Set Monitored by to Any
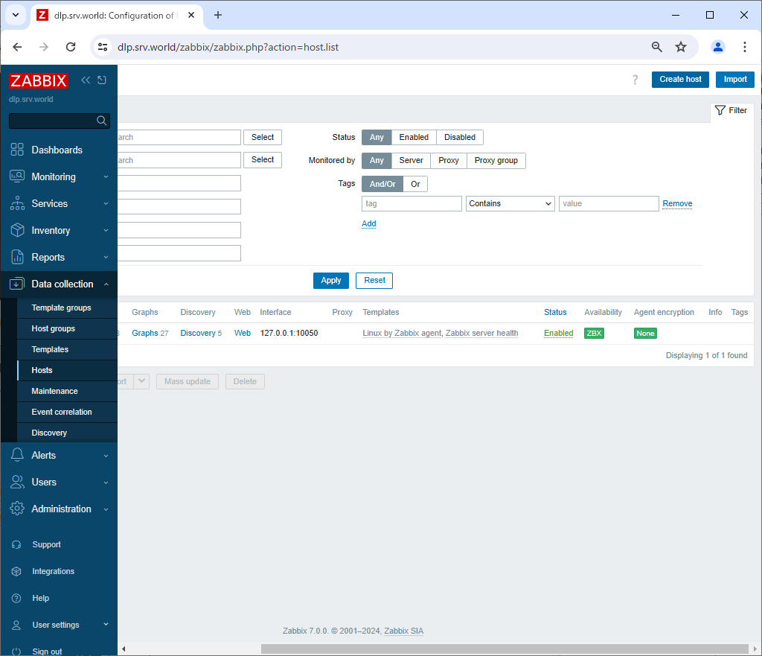The height and width of the screenshot is (656, 762). (377, 161)
